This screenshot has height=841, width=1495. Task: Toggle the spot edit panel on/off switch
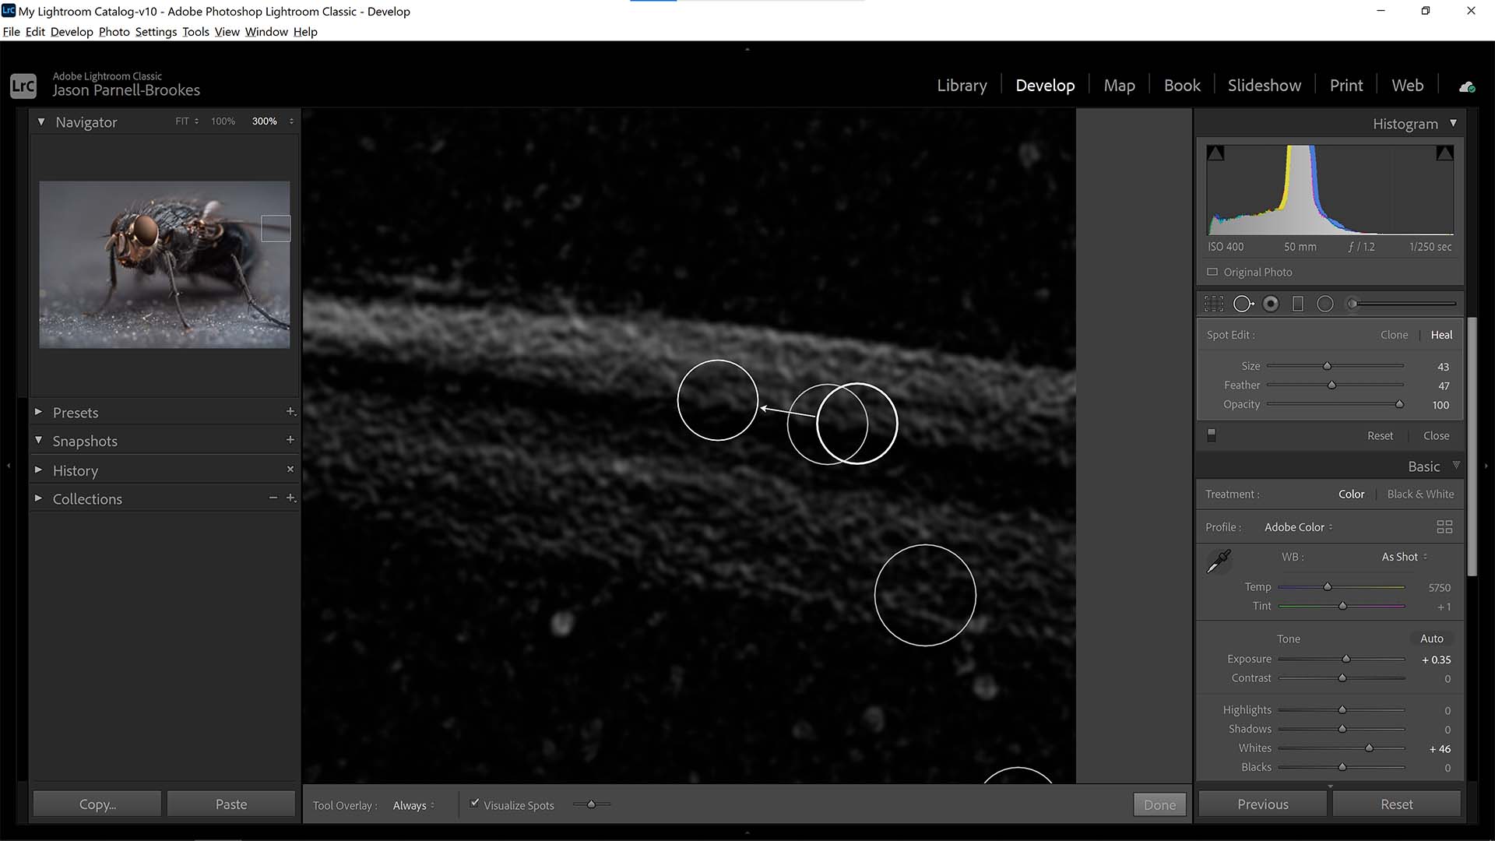(x=1212, y=435)
